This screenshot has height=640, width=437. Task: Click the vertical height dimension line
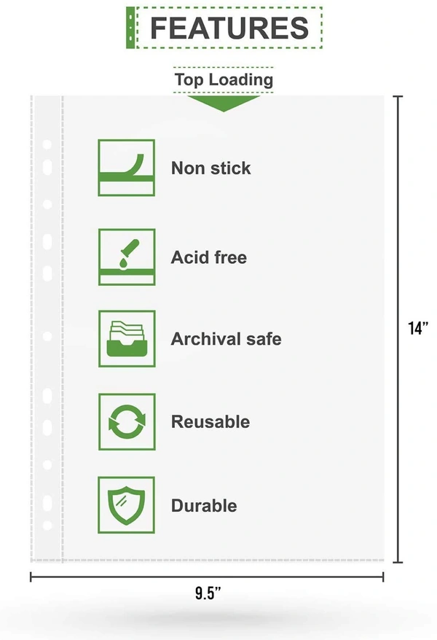point(398,219)
